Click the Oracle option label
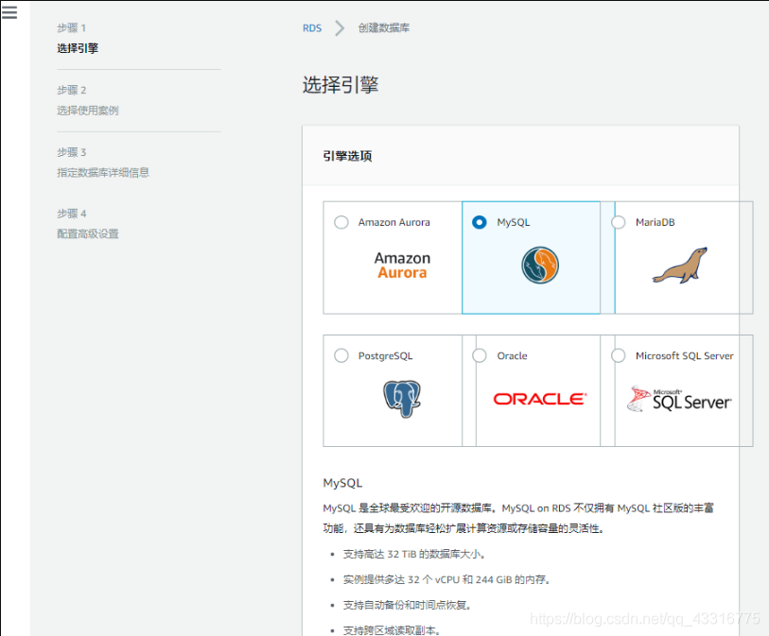Image resolution: width=769 pixels, height=636 pixels. [512, 355]
